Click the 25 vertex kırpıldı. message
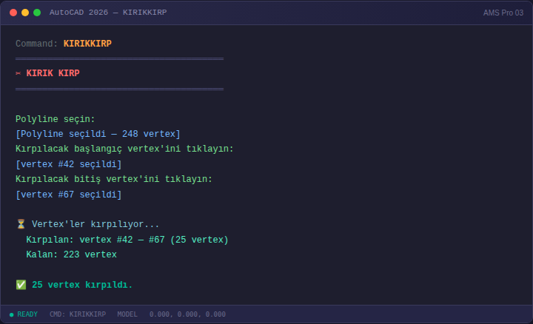533x324 pixels. point(82,285)
